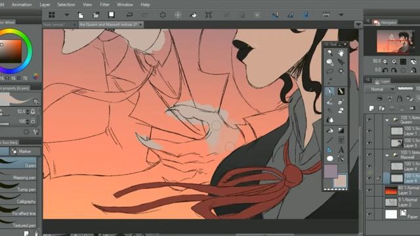This screenshot has width=420, height=236.
Task: Choose the purple main color swatch
Action: pyautogui.click(x=331, y=171)
